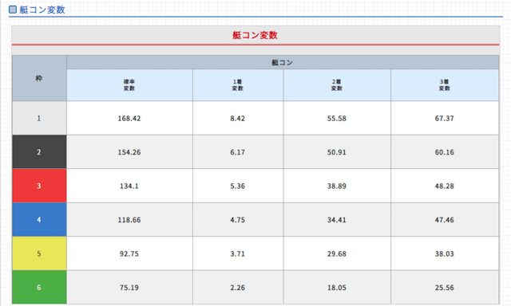Select the green lane 6 cell
This screenshot has width=511, height=306.
(39, 287)
